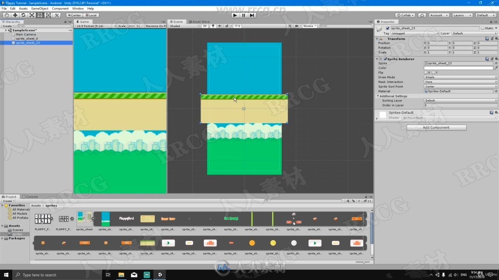Toggle Sprite Renderer enabled checkbox
This screenshot has width=499, height=280.
(385, 59)
